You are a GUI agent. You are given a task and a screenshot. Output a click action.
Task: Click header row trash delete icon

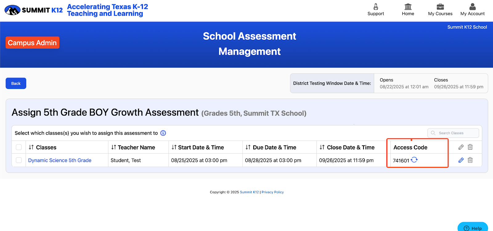pyautogui.click(x=470, y=147)
